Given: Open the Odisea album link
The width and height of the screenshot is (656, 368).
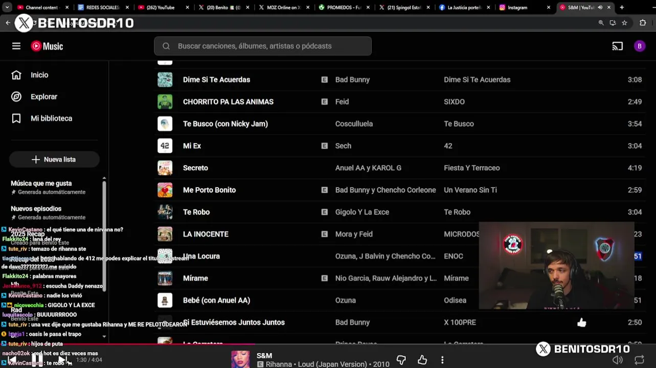Looking at the screenshot, I should 455,300.
